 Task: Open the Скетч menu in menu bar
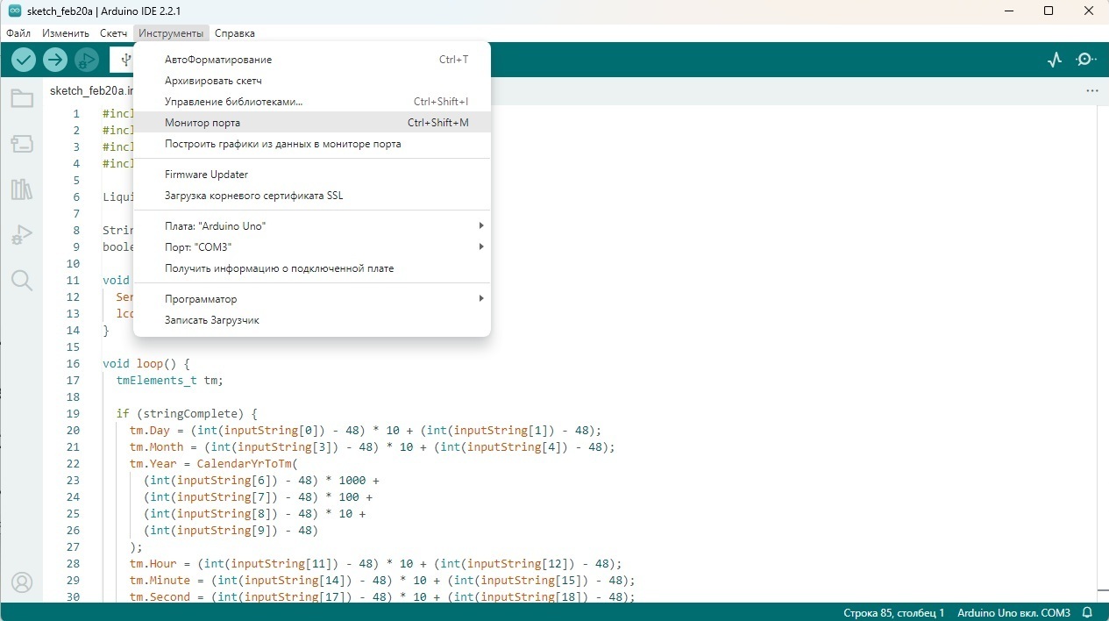[x=113, y=33]
